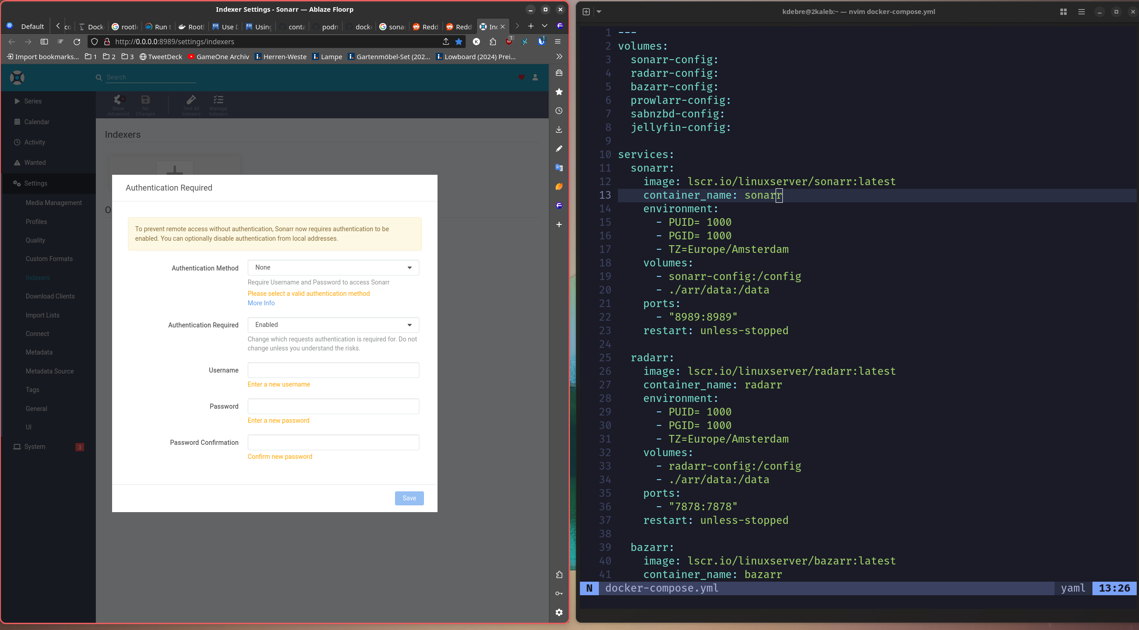Image resolution: width=1139 pixels, height=630 pixels.
Task: Expand the list all tabs chevron
Action: (545, 26)
